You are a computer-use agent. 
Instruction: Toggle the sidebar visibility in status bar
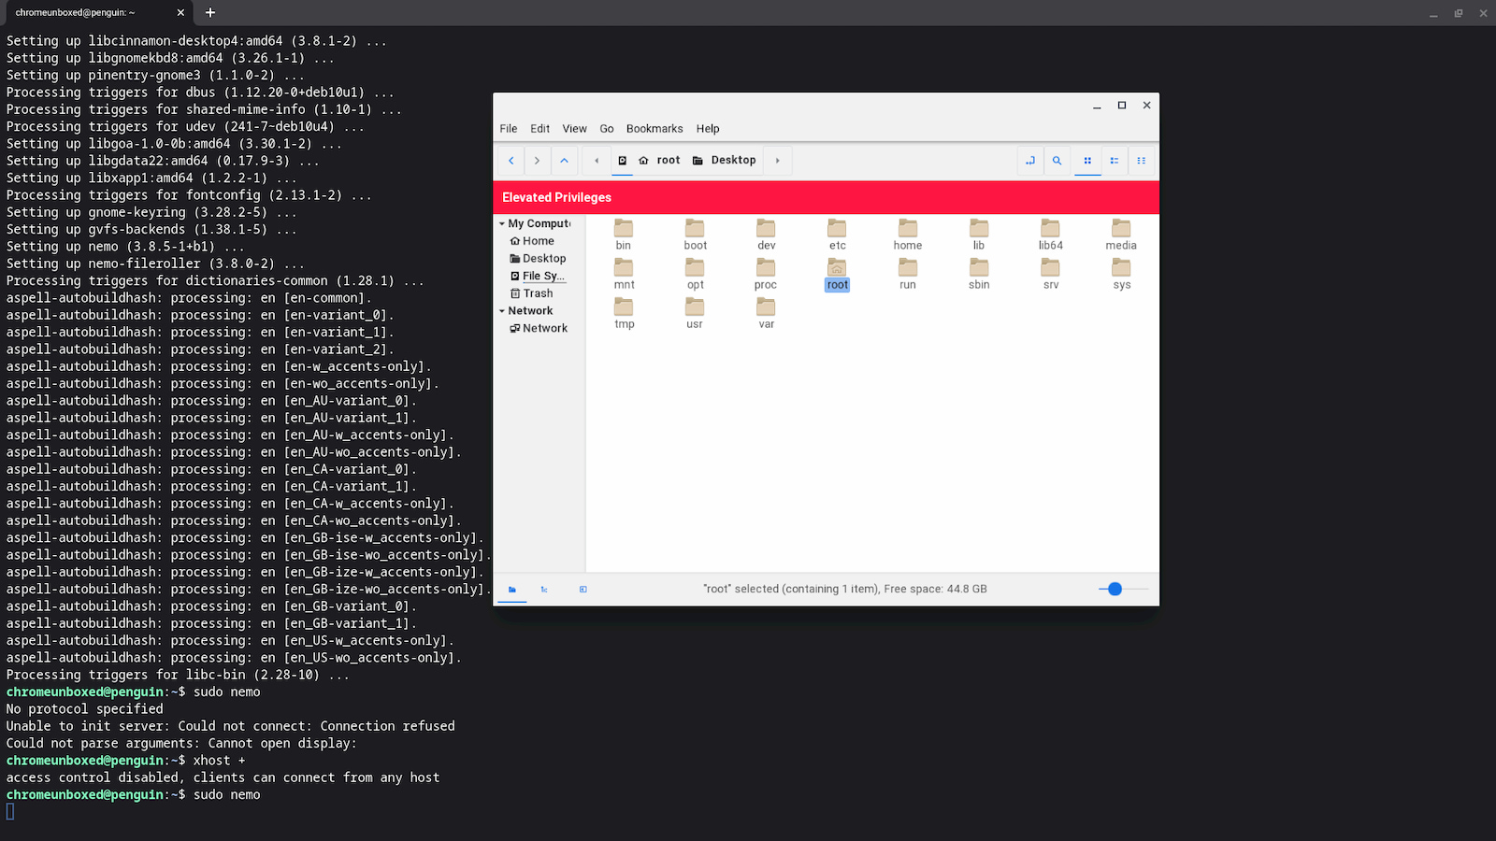point(583,589)
